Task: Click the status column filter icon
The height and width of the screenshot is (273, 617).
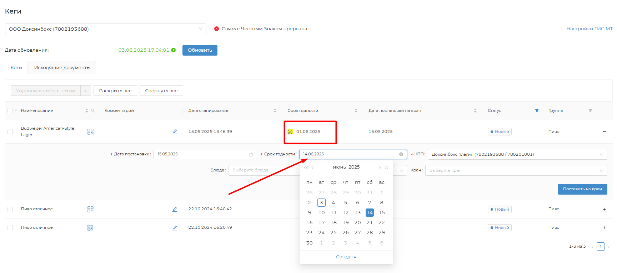Action: tap(537, 111)
